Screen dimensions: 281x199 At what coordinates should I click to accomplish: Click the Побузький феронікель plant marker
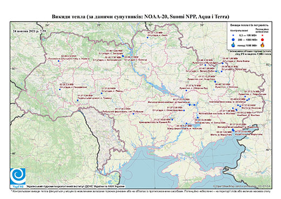pyautogui.click(x=133, y=114)
